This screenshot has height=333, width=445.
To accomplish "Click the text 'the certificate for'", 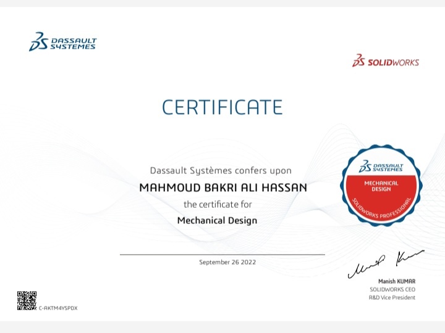I will (x=218, y=204).
